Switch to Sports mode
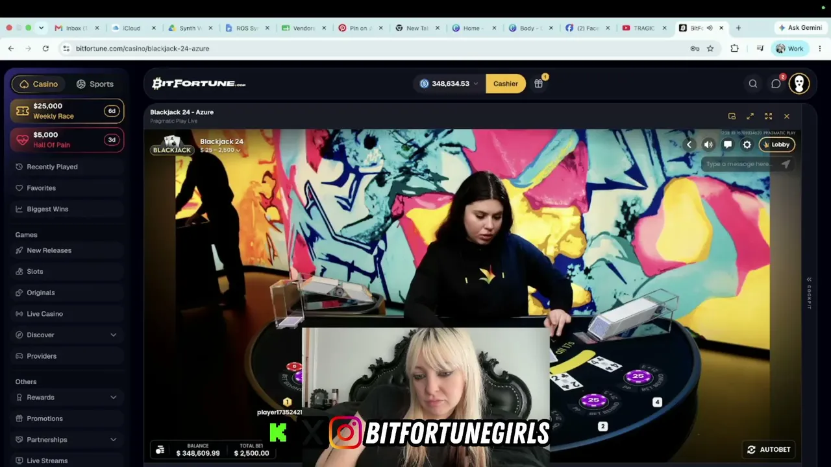This screenshot has height=467, width=831. pos(95,84)
